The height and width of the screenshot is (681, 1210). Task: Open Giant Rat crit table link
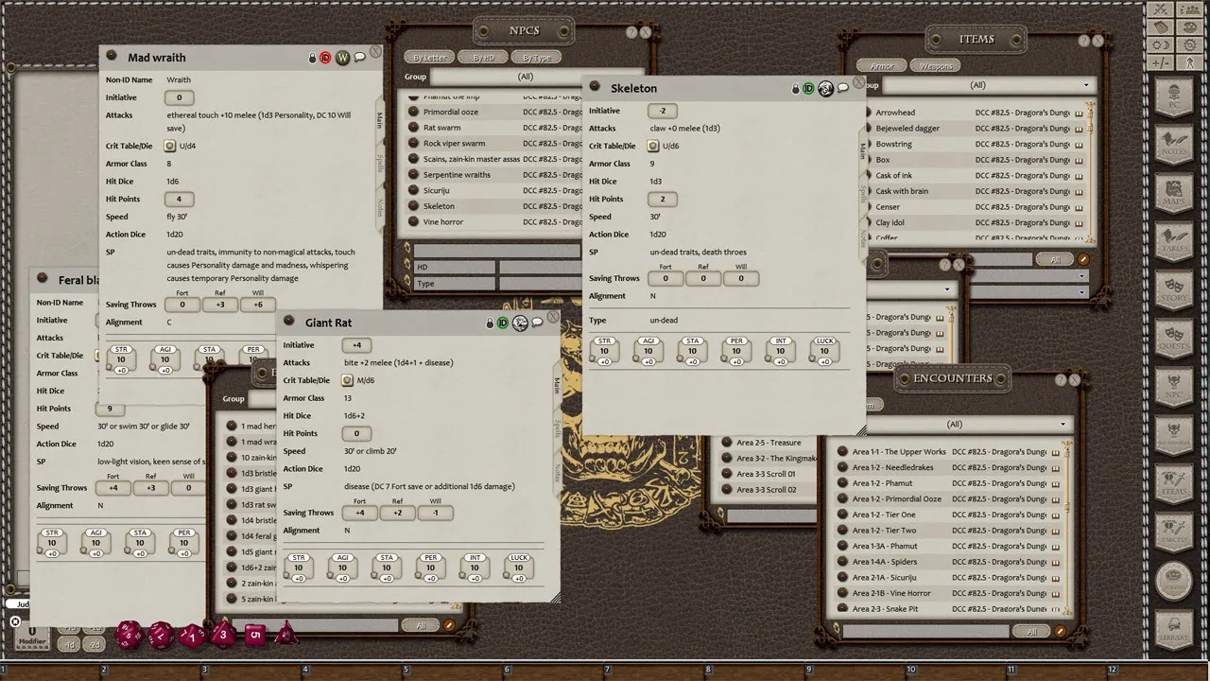[347, 380]
